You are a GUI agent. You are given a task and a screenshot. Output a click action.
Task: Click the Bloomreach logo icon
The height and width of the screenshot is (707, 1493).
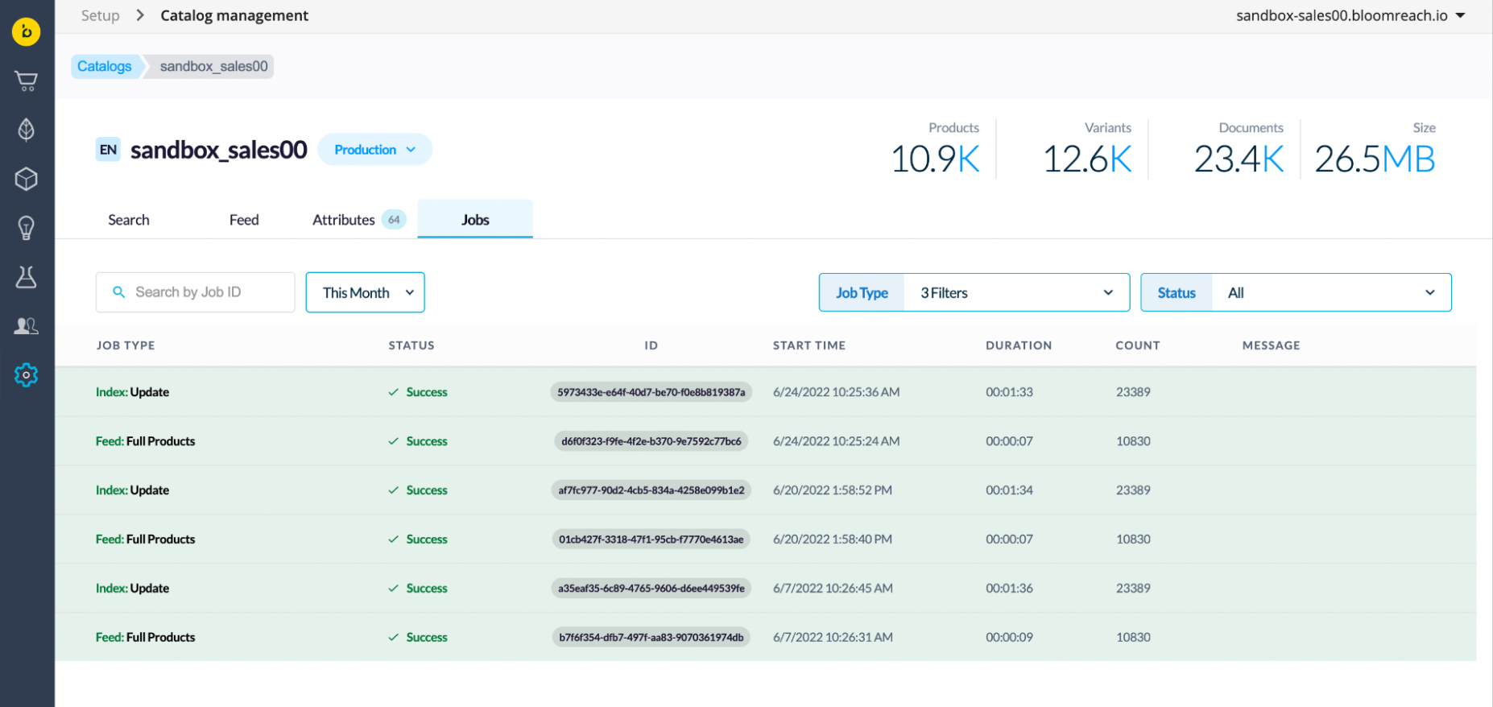pyautogui.click(x=26, y=31)
